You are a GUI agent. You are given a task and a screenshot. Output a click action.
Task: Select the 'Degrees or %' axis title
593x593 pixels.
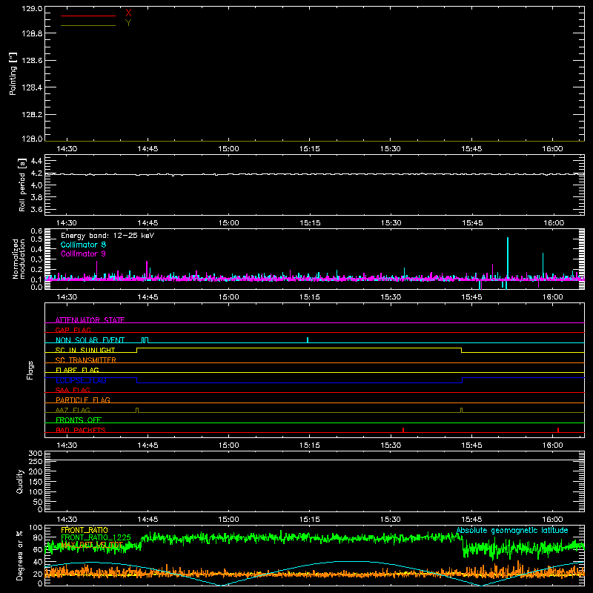click(20, 555)
